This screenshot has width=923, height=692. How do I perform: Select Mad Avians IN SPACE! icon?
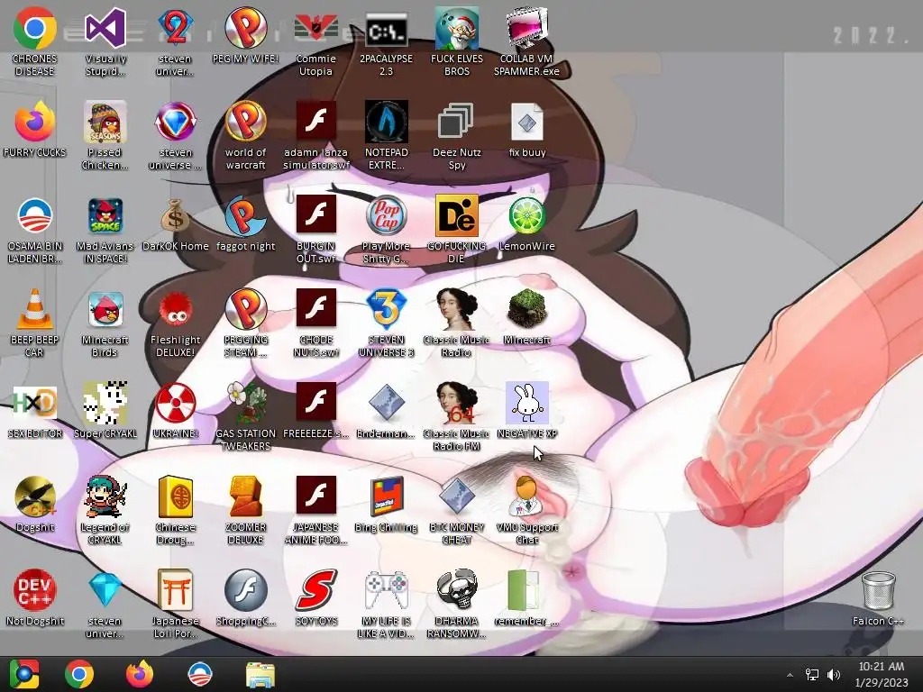[x=105, y=215]
